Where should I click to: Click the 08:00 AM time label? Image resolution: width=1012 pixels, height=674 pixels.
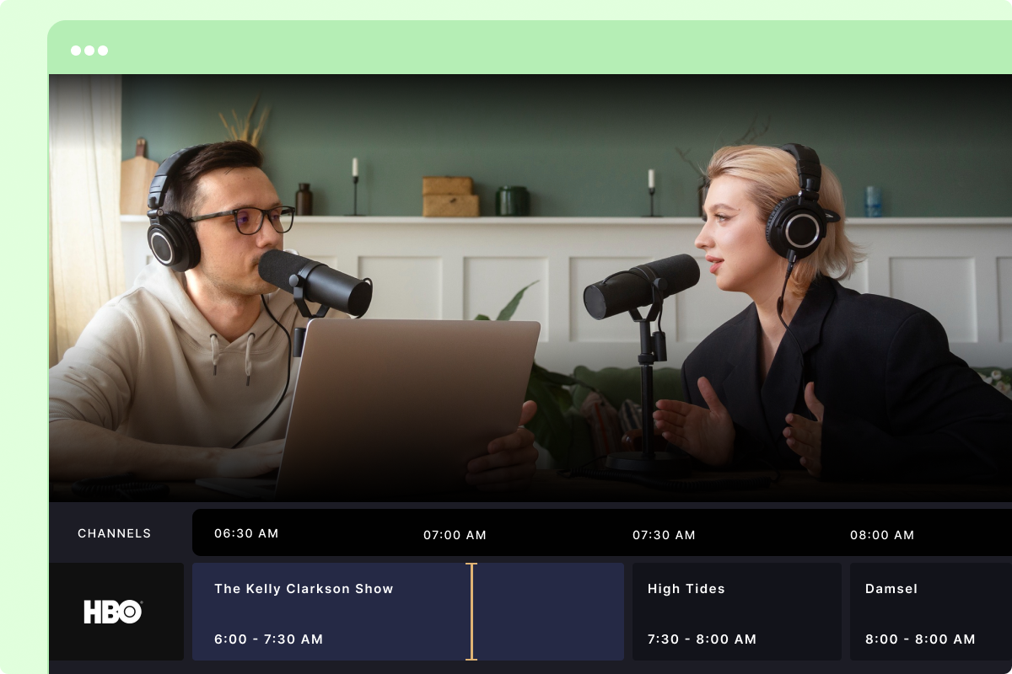(880, 535)
